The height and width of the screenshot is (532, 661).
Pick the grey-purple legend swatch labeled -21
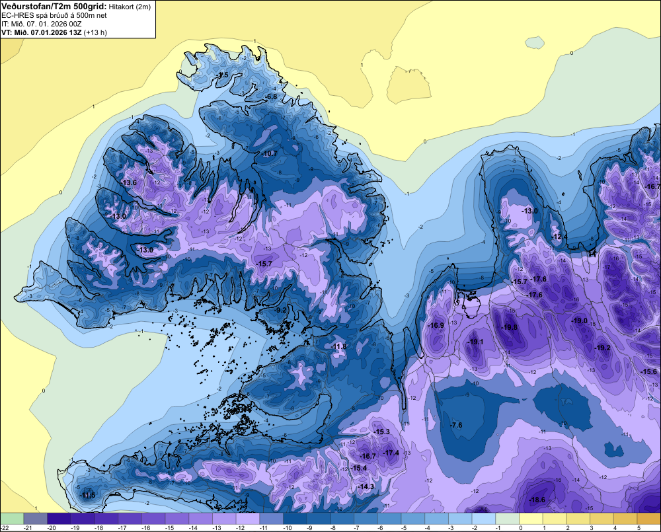[36, 519]
